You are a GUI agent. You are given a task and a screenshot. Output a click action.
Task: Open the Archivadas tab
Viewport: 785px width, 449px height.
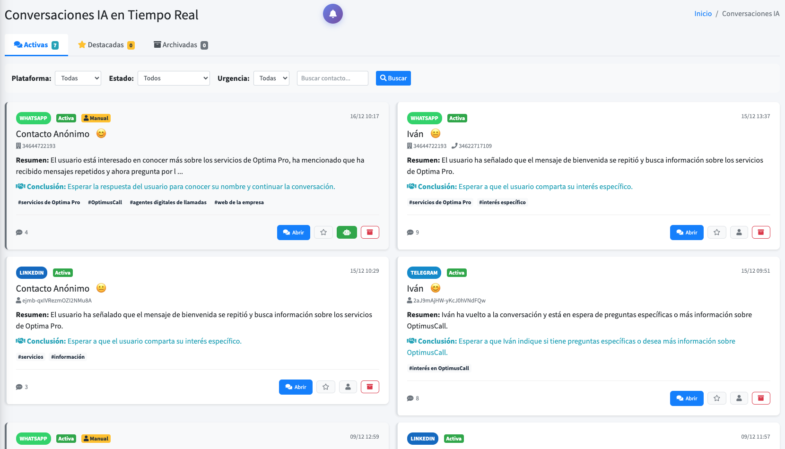point(180,44)
